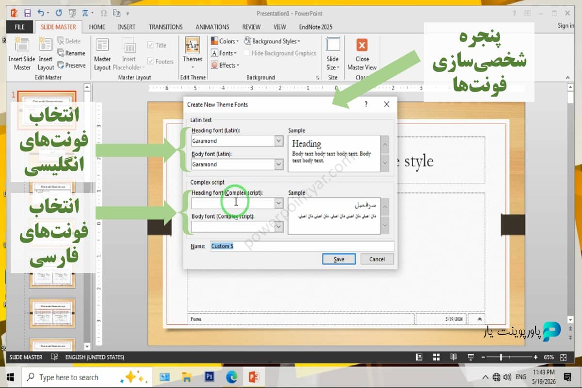Screen dimensions: 582x388
Task: Click the Preserve command
Action: pos(71,65)
